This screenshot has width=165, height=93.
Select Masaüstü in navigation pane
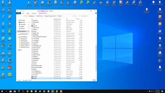point(23,22)
